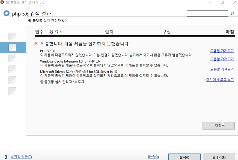This screenshot has height=160, width=238.
Task: Select the first result thumbnail in list
Action: click(x=12, y=37)
